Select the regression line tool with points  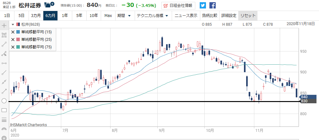tap(4, 82)
